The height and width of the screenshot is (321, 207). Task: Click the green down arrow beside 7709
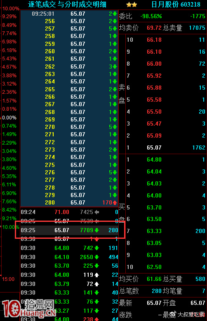[97, 230]
